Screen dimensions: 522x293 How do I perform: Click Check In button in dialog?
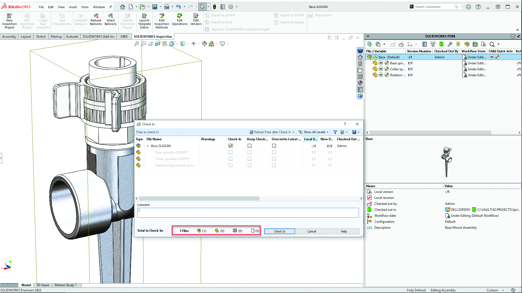click(279, 231)
